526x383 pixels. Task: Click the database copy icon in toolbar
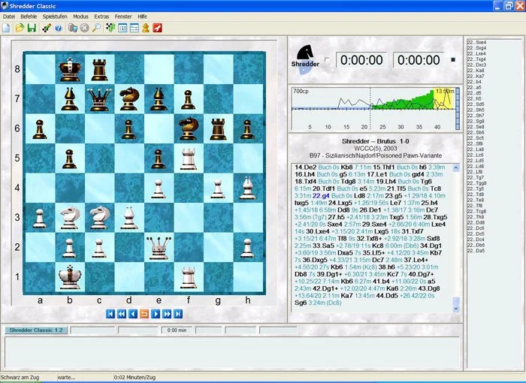(72, 28)
